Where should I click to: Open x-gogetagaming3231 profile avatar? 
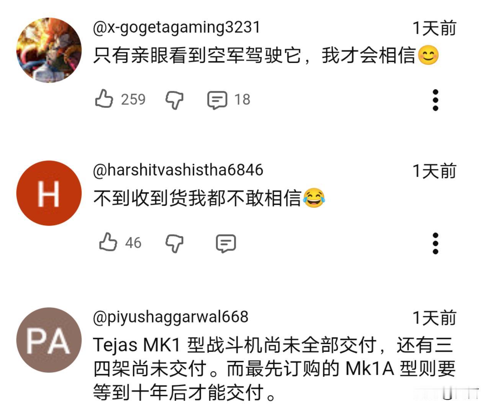[x=49, y=50]
